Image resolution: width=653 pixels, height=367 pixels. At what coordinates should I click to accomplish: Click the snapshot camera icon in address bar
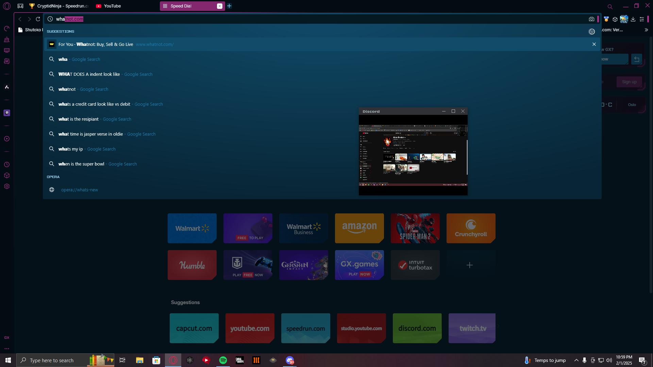click(591, 19)
